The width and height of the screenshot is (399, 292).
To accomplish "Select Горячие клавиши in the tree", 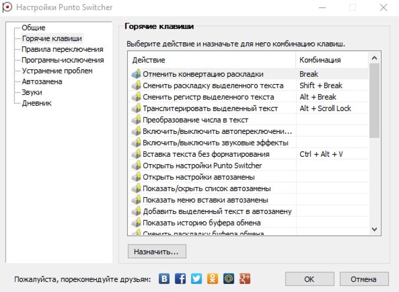I will click(x=52, y=39).
